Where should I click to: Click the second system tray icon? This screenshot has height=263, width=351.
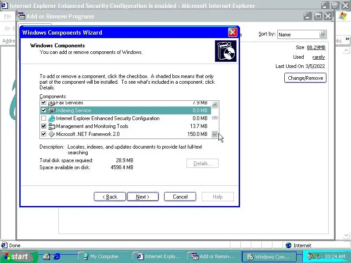(318, 256)
